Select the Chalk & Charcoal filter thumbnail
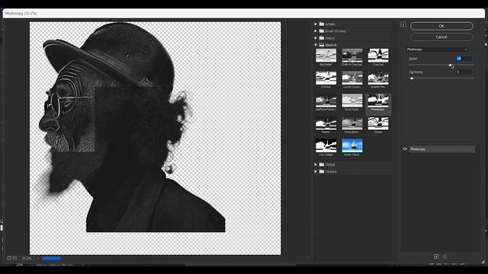This screenshot has width=488, height=274. [352, 56]
